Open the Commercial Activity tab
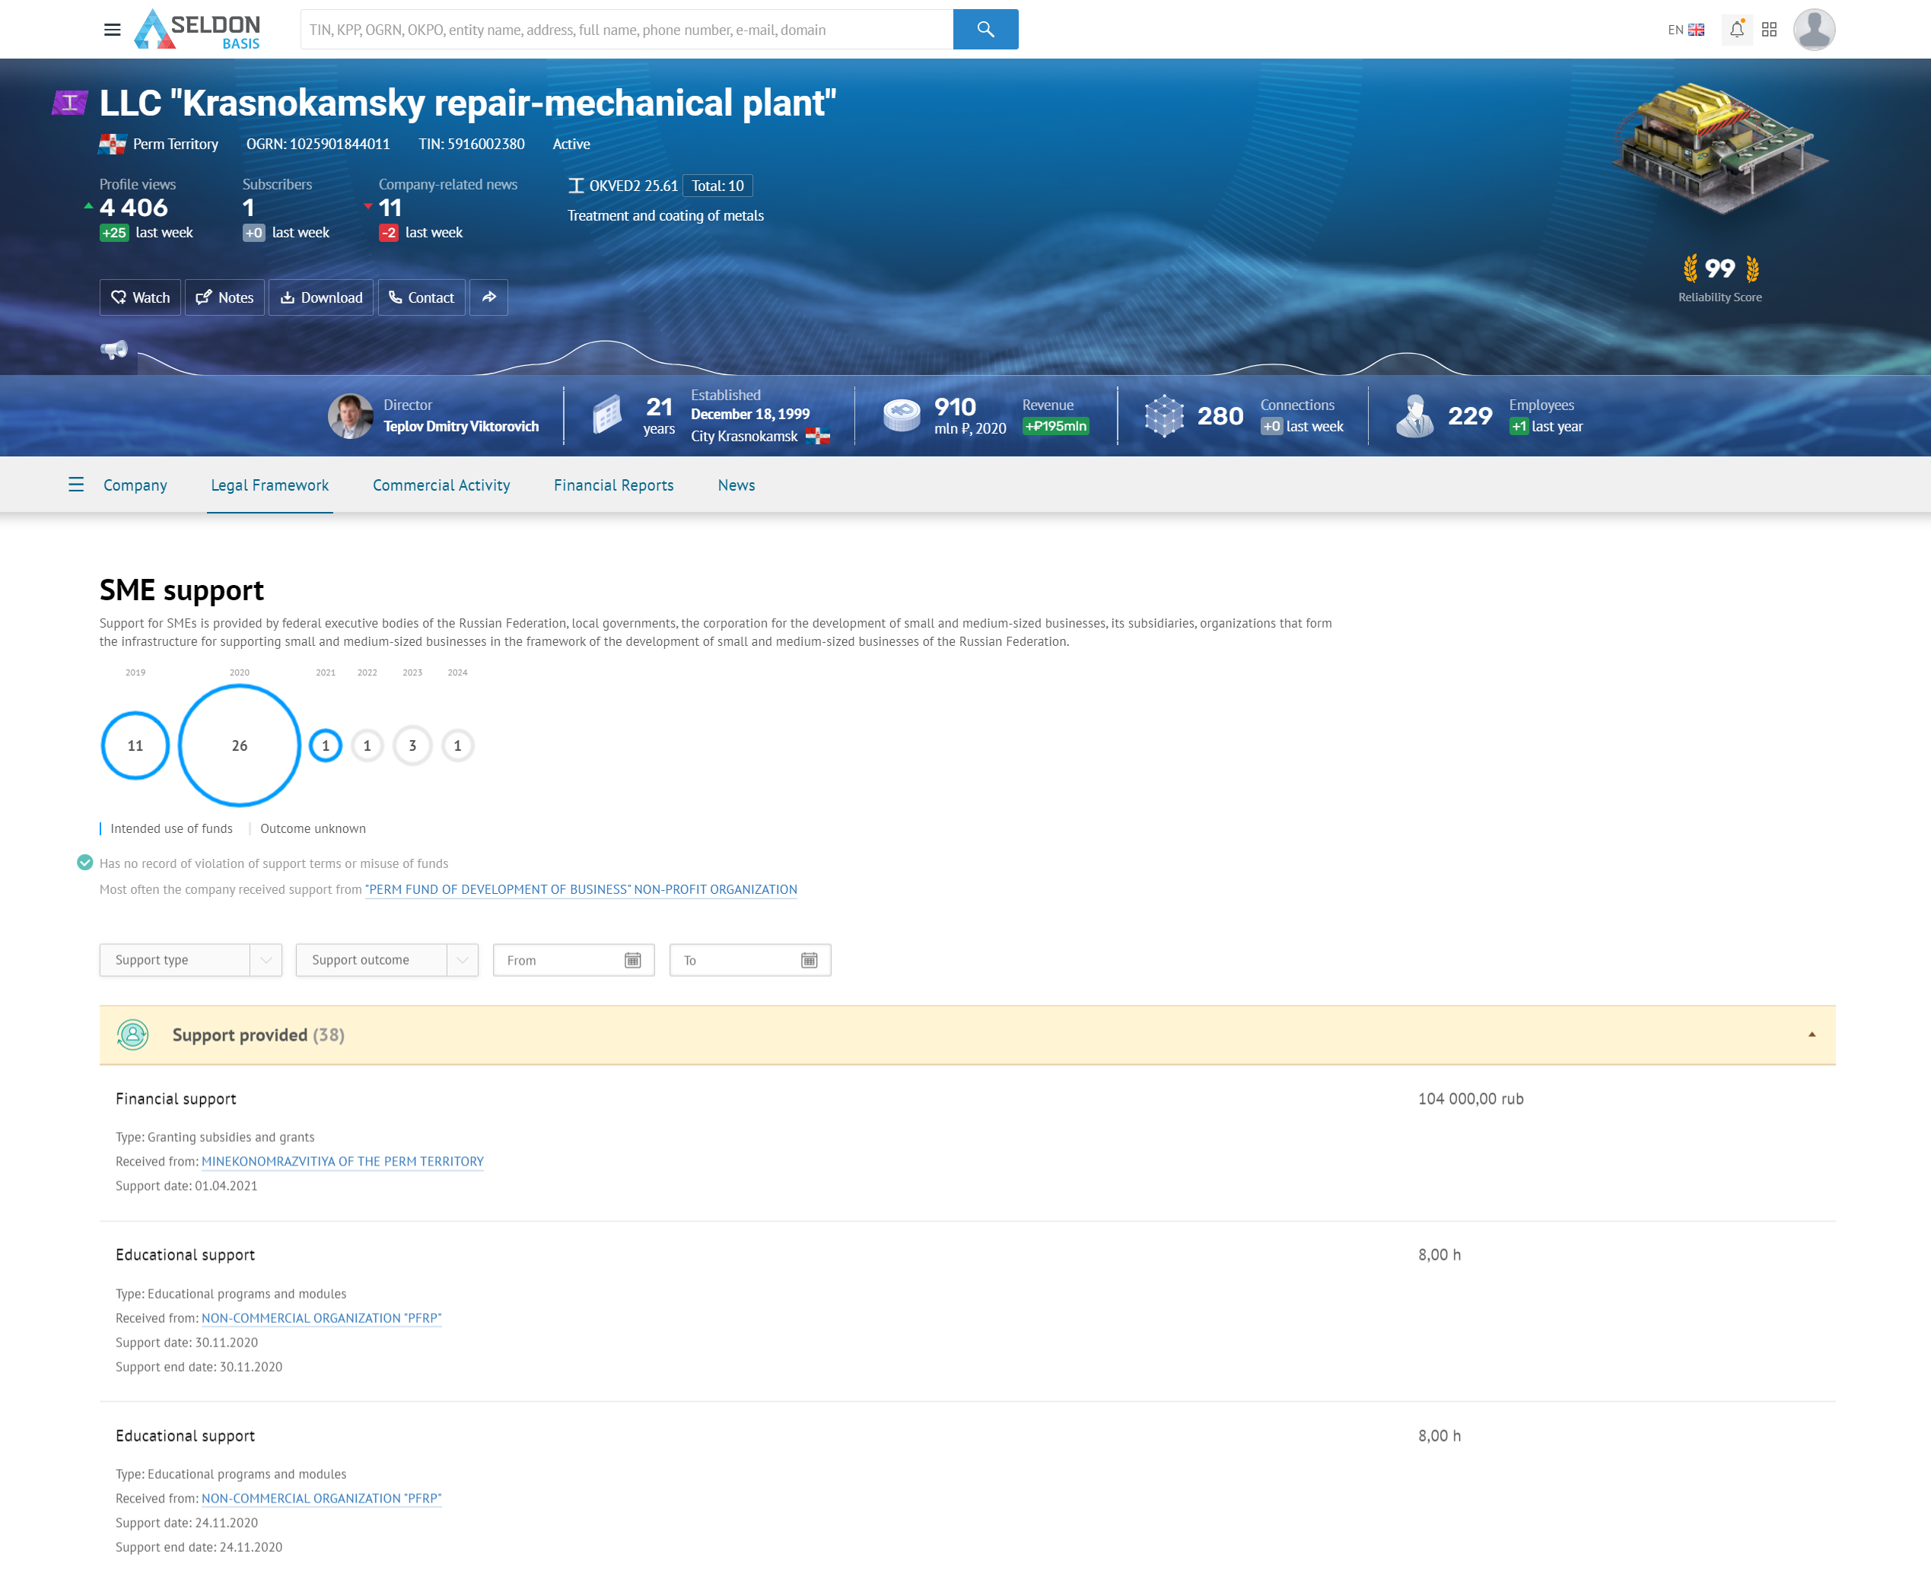 click(x=441, y=485)
